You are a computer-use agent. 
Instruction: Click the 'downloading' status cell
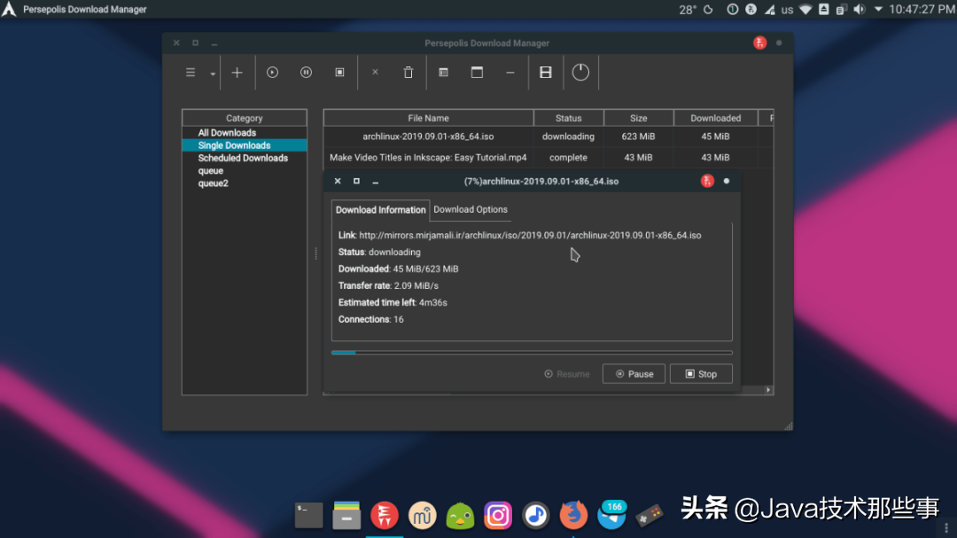click(568, 136)
